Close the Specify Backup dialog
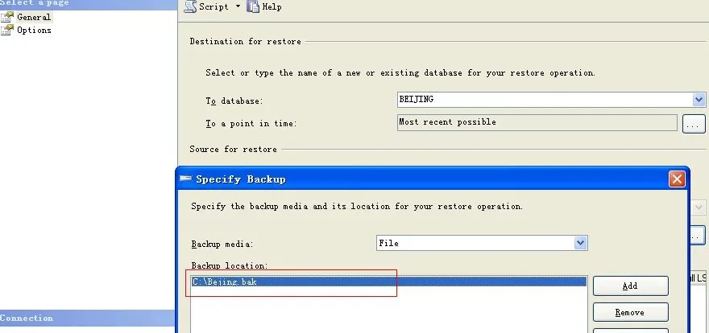709x333 pixels. (x=677, y=179)
